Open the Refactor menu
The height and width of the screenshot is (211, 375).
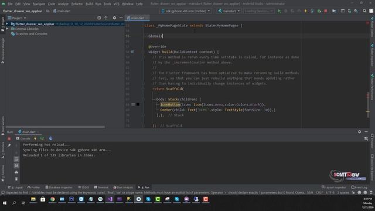pos(77,4)
